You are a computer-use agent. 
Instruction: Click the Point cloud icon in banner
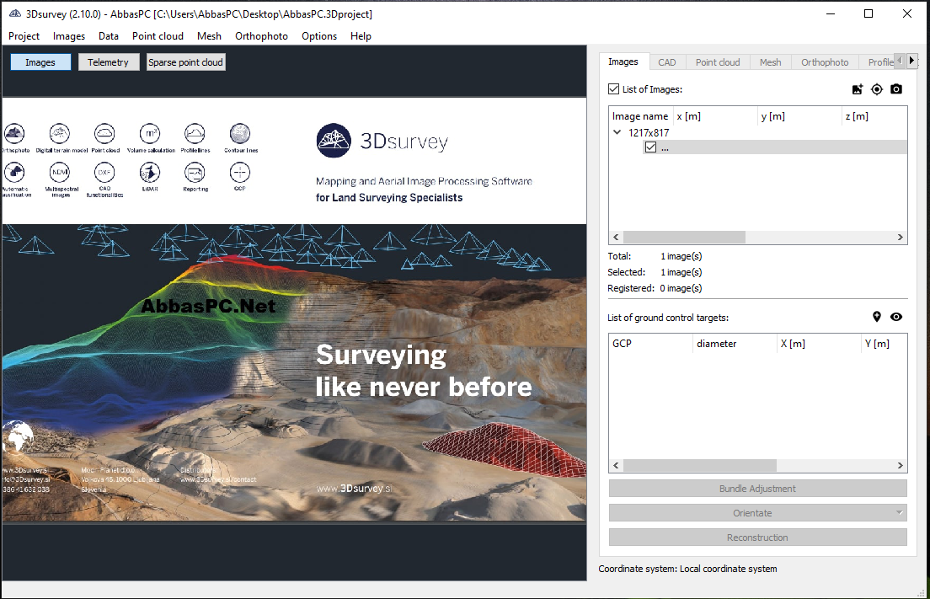(105, 134)
